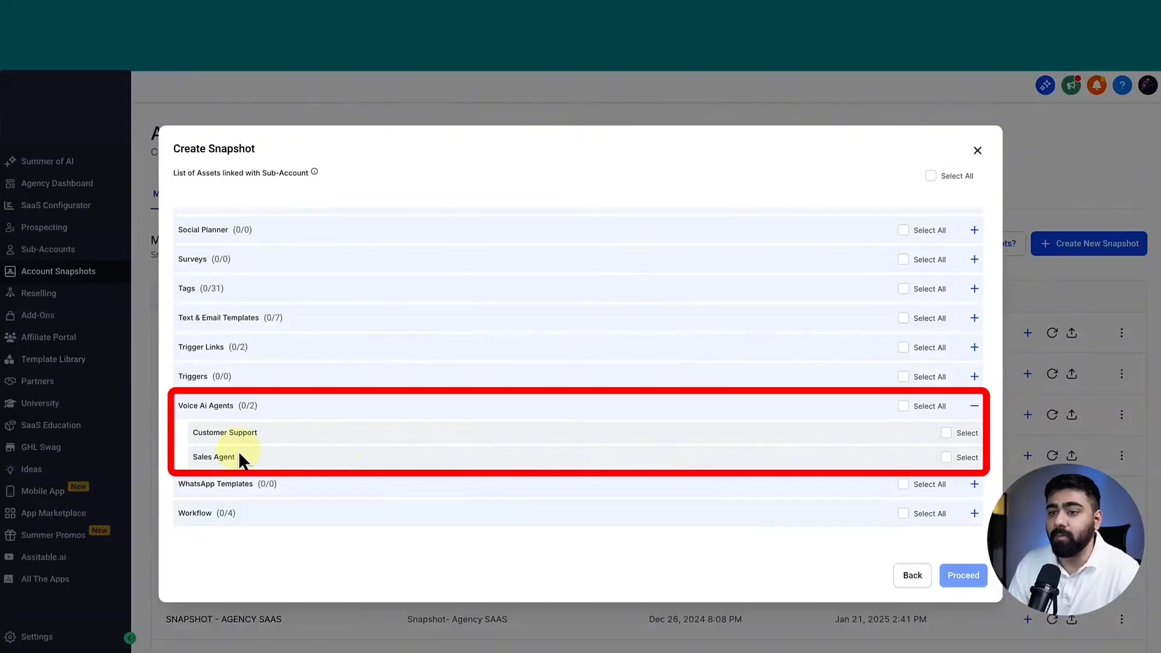
Task: Open SaaS Configurator from sidebar
Action: coord(56,205)
